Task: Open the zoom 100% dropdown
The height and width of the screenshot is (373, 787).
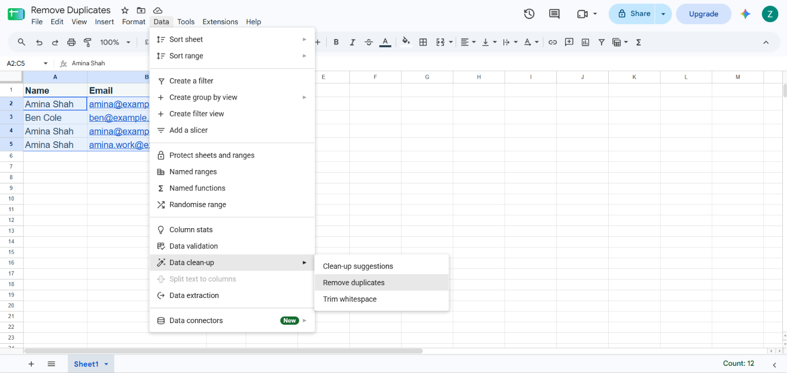Action: click(x=115, y=42)
